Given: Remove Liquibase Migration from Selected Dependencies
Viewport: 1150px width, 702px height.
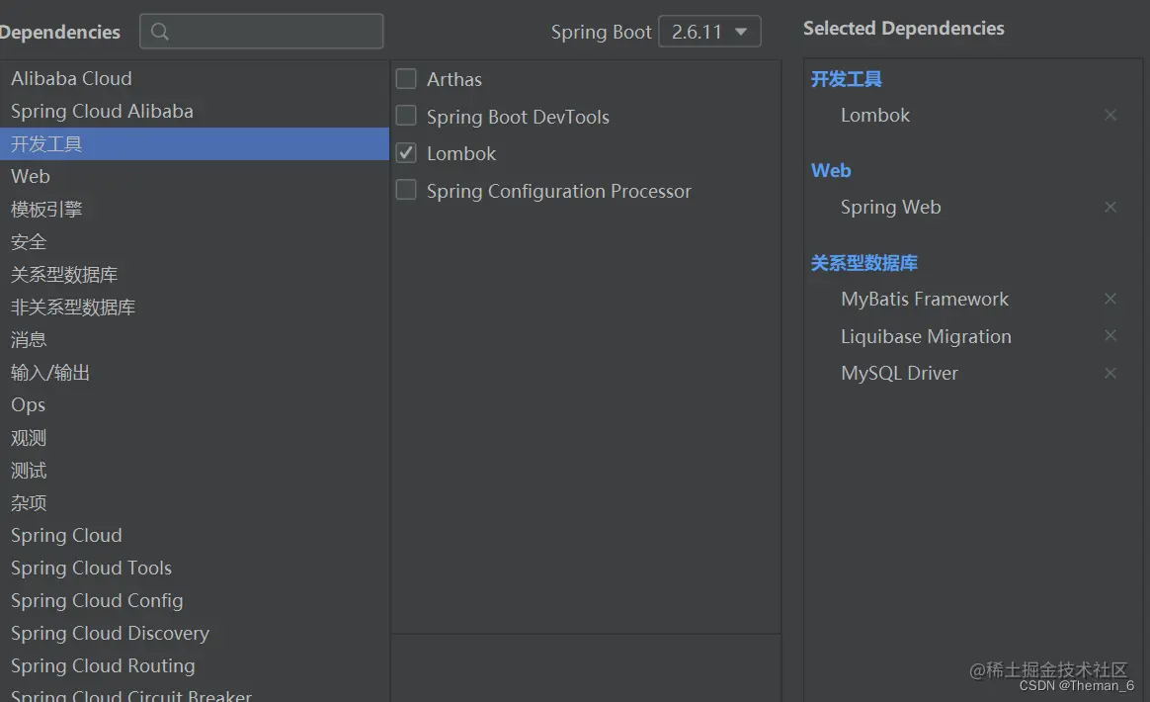Looking at the screenshot, I should point(1110,335).
